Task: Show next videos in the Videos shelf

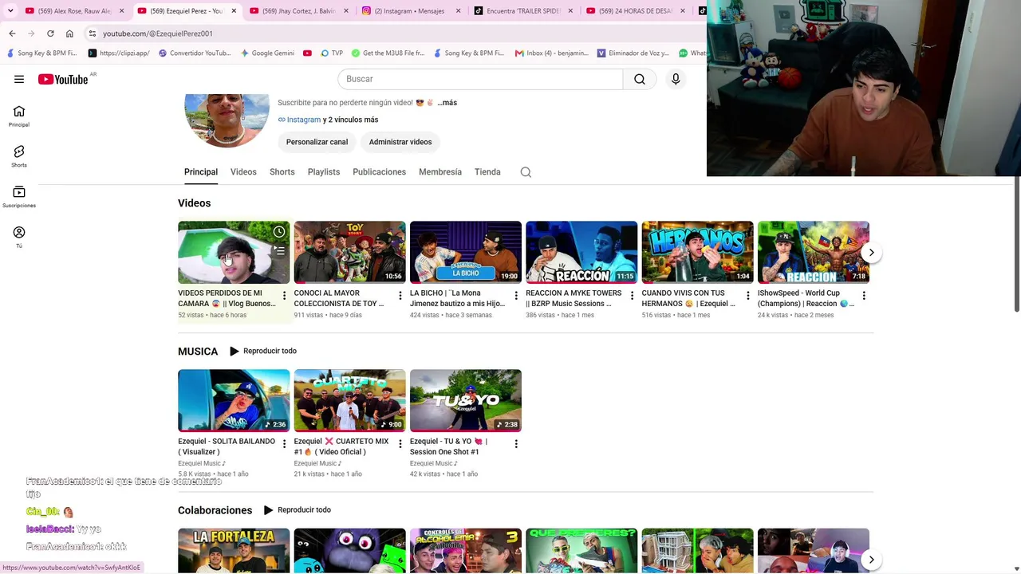Action: pos(871,253)
